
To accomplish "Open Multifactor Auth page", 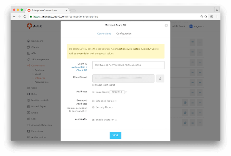I will point(38,100).
